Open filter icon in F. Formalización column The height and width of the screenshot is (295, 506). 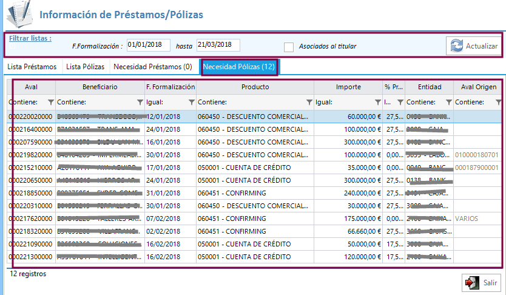[x=191, y=103]
